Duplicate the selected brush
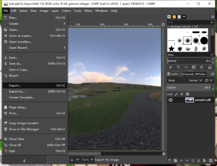This screenshot has height=166, width=217. pos(186,67)
